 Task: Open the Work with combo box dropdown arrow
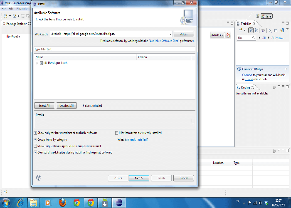[x=170, y=34]
